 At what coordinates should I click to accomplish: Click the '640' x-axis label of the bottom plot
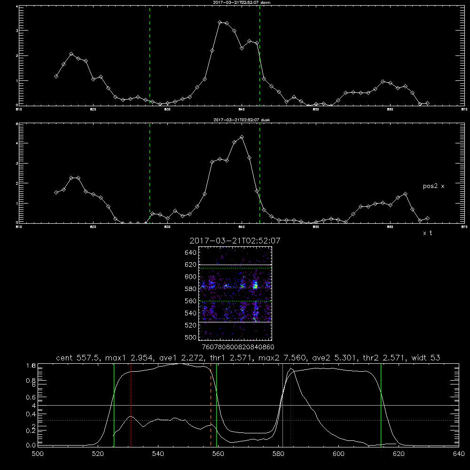[459, 454]
